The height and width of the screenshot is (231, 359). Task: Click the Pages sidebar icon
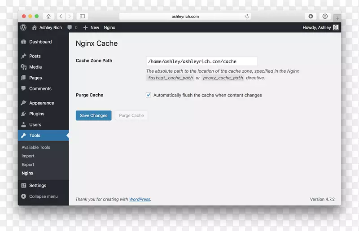[x=24, y=78]
